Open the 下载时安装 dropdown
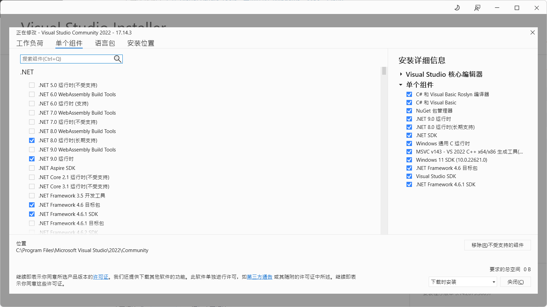The image size is (547, 307). [463, 282]
